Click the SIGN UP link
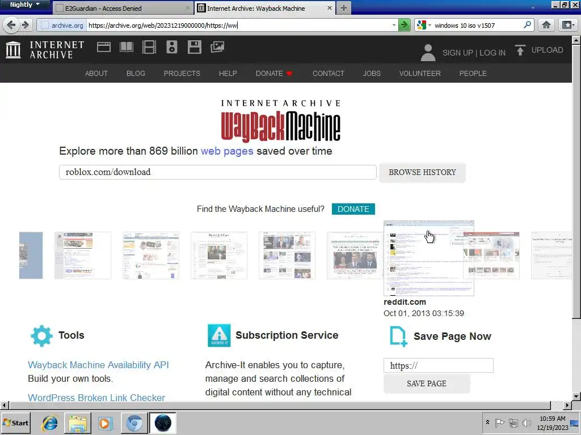 tap(457, 53)
